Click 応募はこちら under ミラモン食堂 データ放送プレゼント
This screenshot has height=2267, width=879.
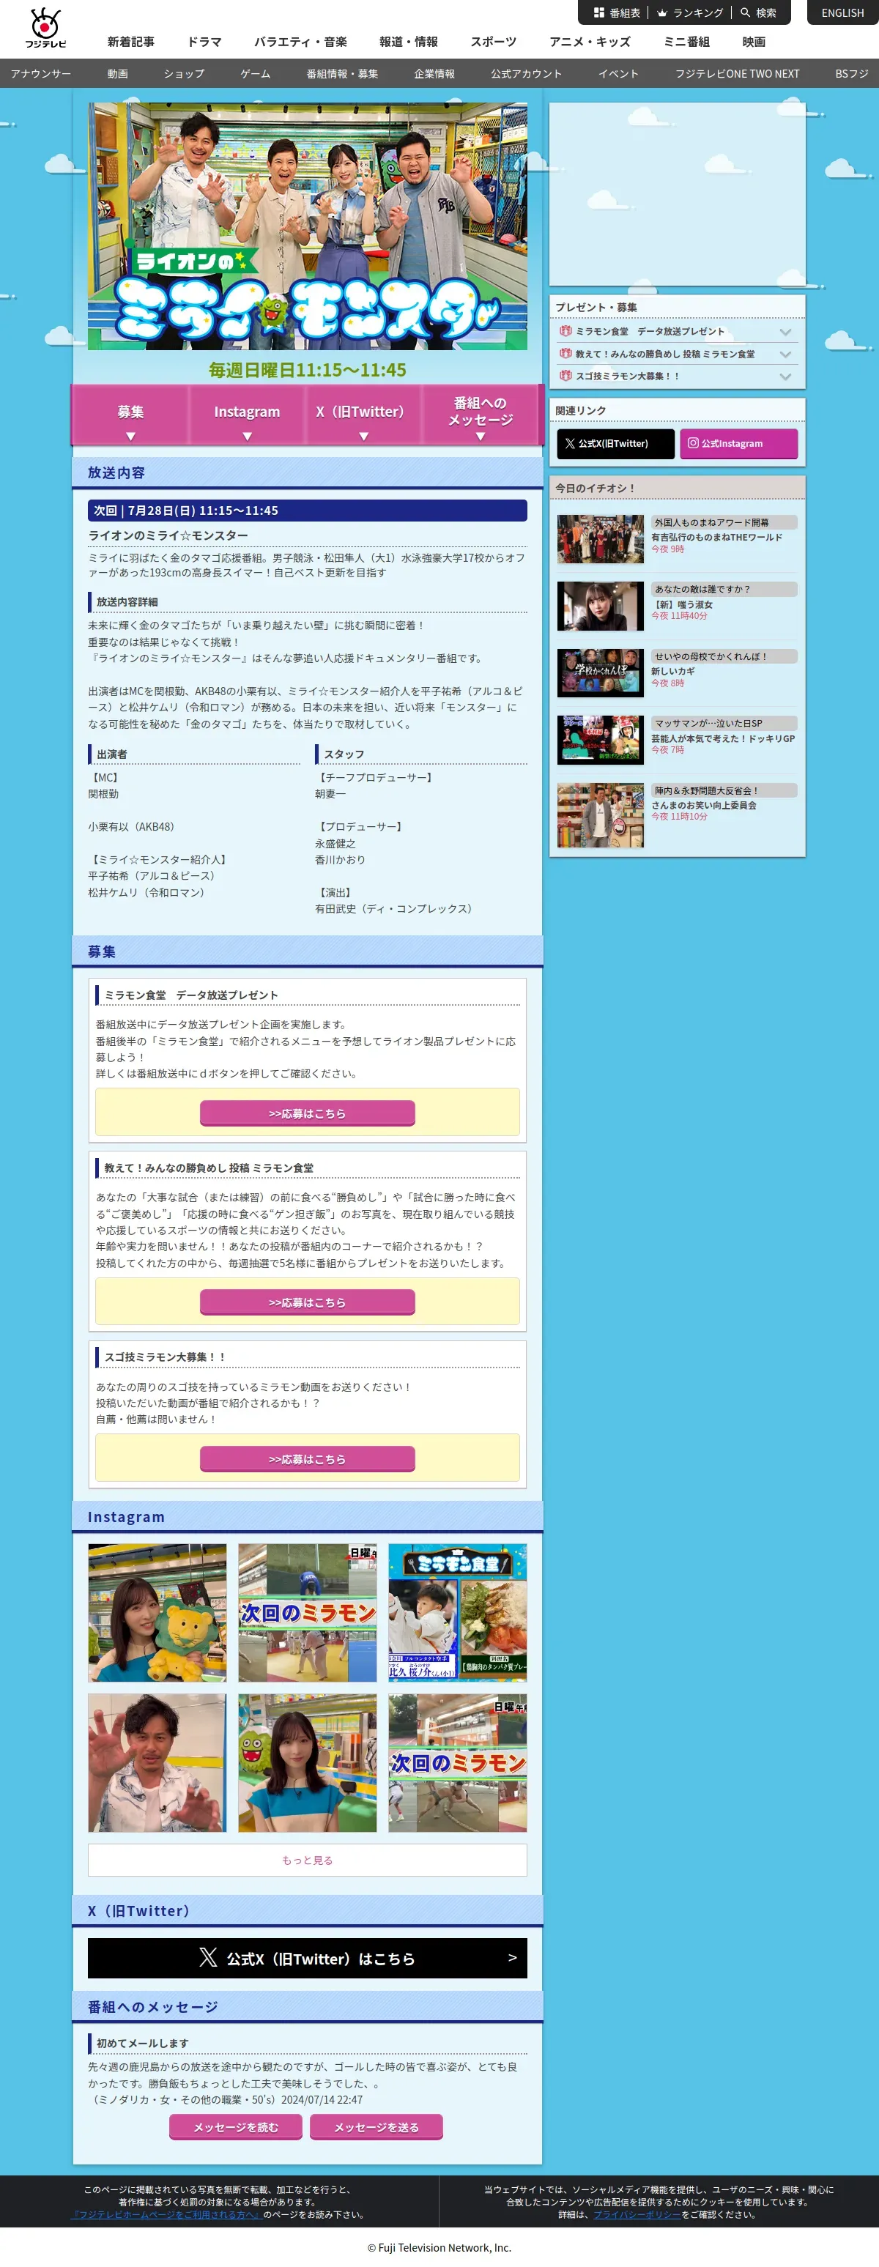coord(307,1113)
